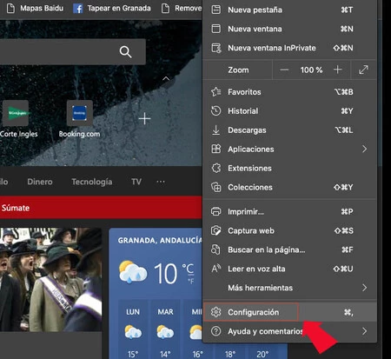The image size is (391, 359).
Task: Enter full screen from Zoom row
Action: point(363,70)
